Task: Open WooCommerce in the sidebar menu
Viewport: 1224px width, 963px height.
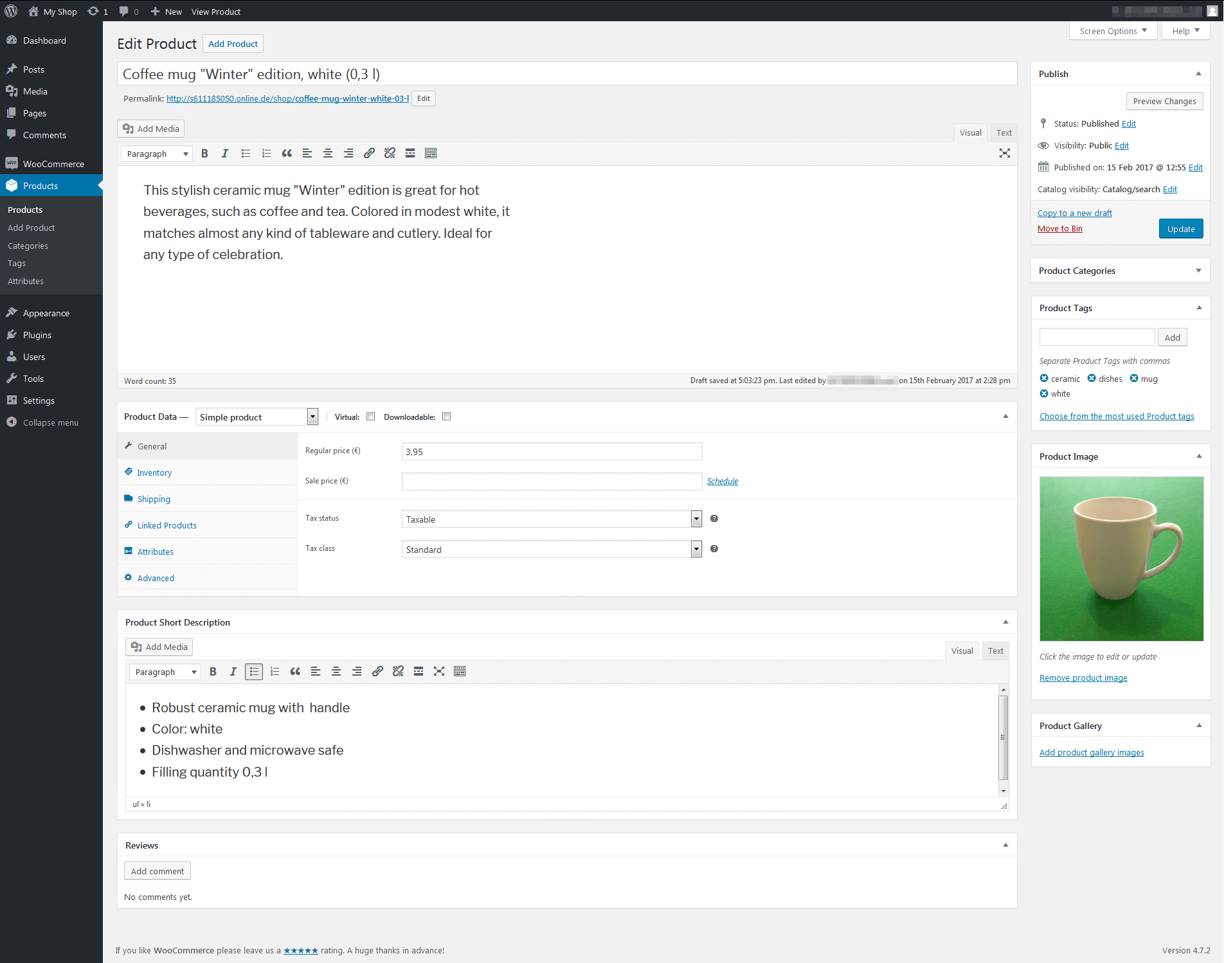Action: pos(51,164)
